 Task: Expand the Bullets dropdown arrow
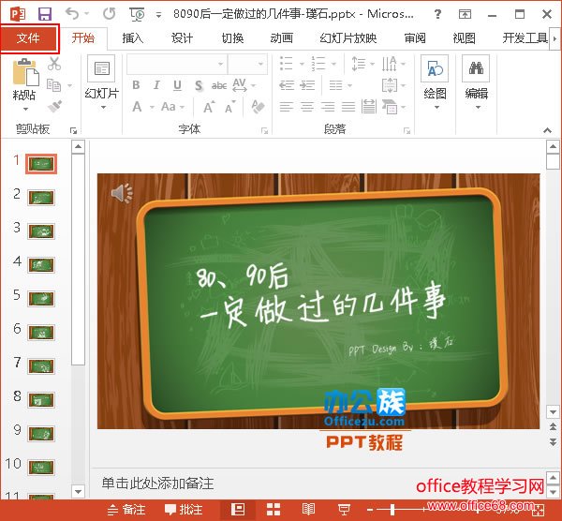pyautogui.click(x=302, y=64)
